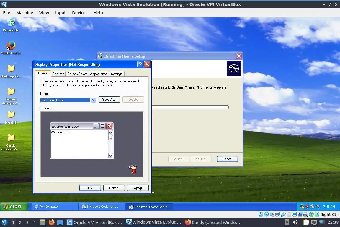Screen dimensions: 340x227
Task: Open the Theme dropdown arrow
Action: [93, 100]
